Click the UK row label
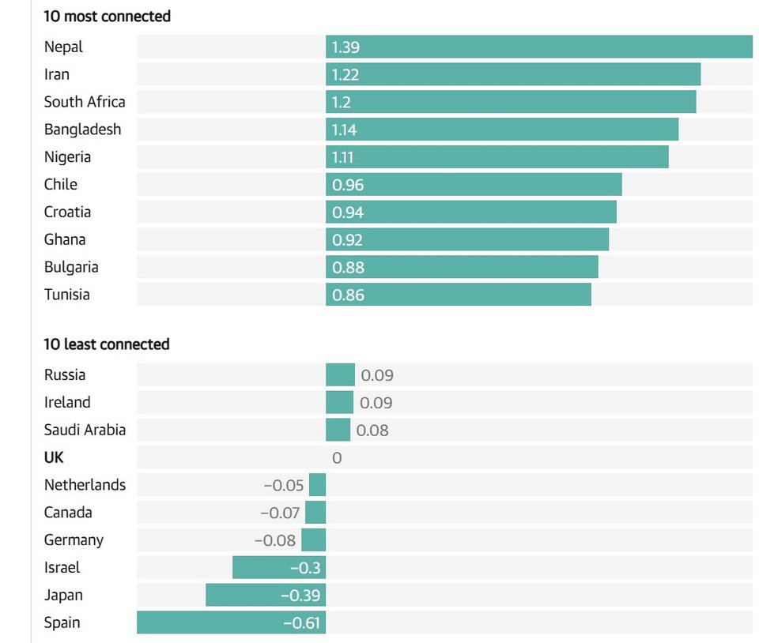Image resolution: width=759 pixels, height=643 pixels. (x=54, y=457)
